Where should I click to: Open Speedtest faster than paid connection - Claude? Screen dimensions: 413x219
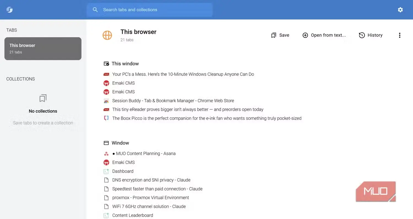click(x=157, y=188)
